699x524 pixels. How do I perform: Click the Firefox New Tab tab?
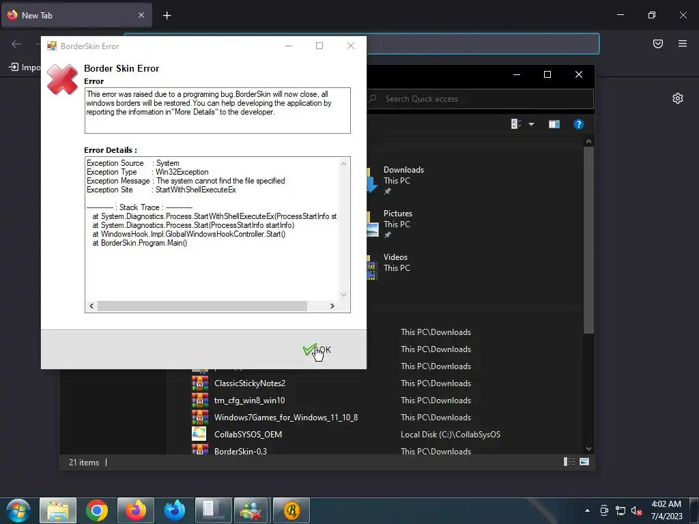click(76, 15)
